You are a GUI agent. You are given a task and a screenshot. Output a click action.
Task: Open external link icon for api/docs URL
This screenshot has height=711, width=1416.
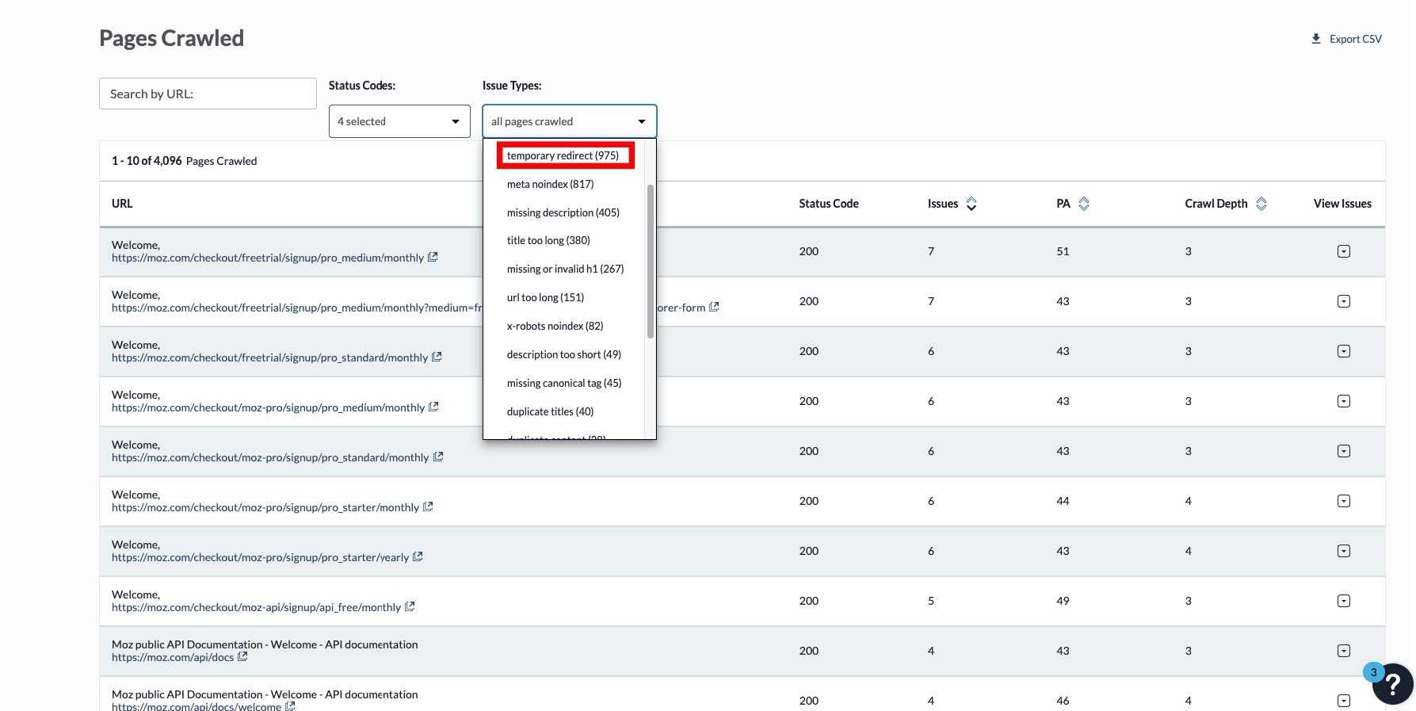(242, 657)
